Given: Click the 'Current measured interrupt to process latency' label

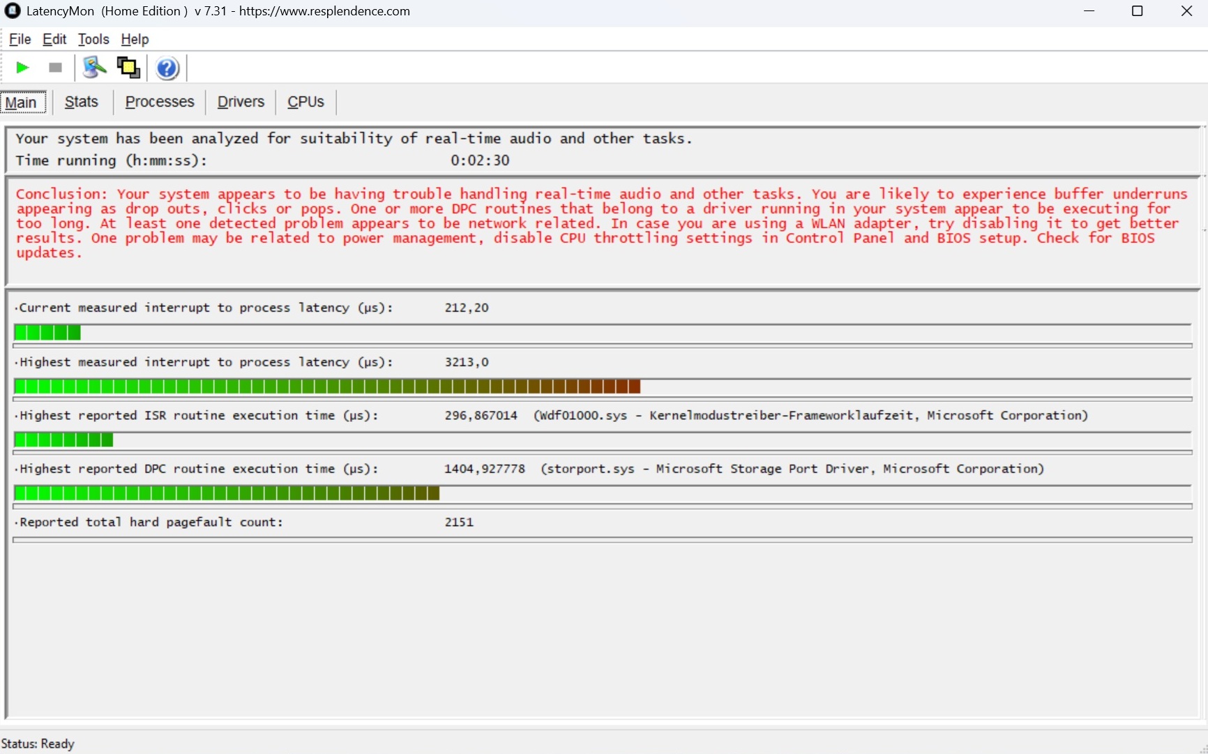Looking at the screenshot, I should pyautogui.click(x=206, y=308).
